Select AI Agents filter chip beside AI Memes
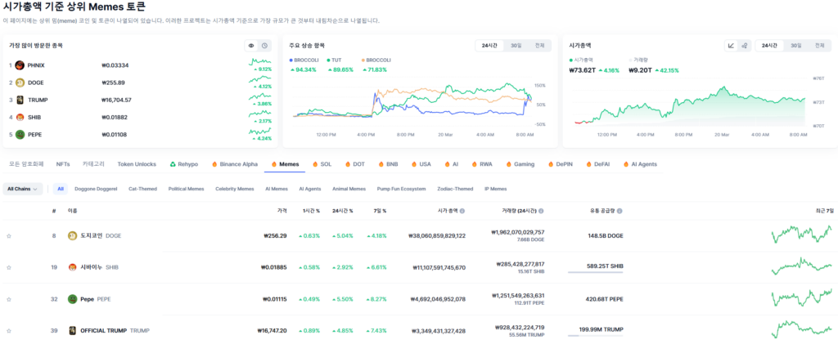The width and height of the screenshot is (838, 344). (x=310, y=189)
